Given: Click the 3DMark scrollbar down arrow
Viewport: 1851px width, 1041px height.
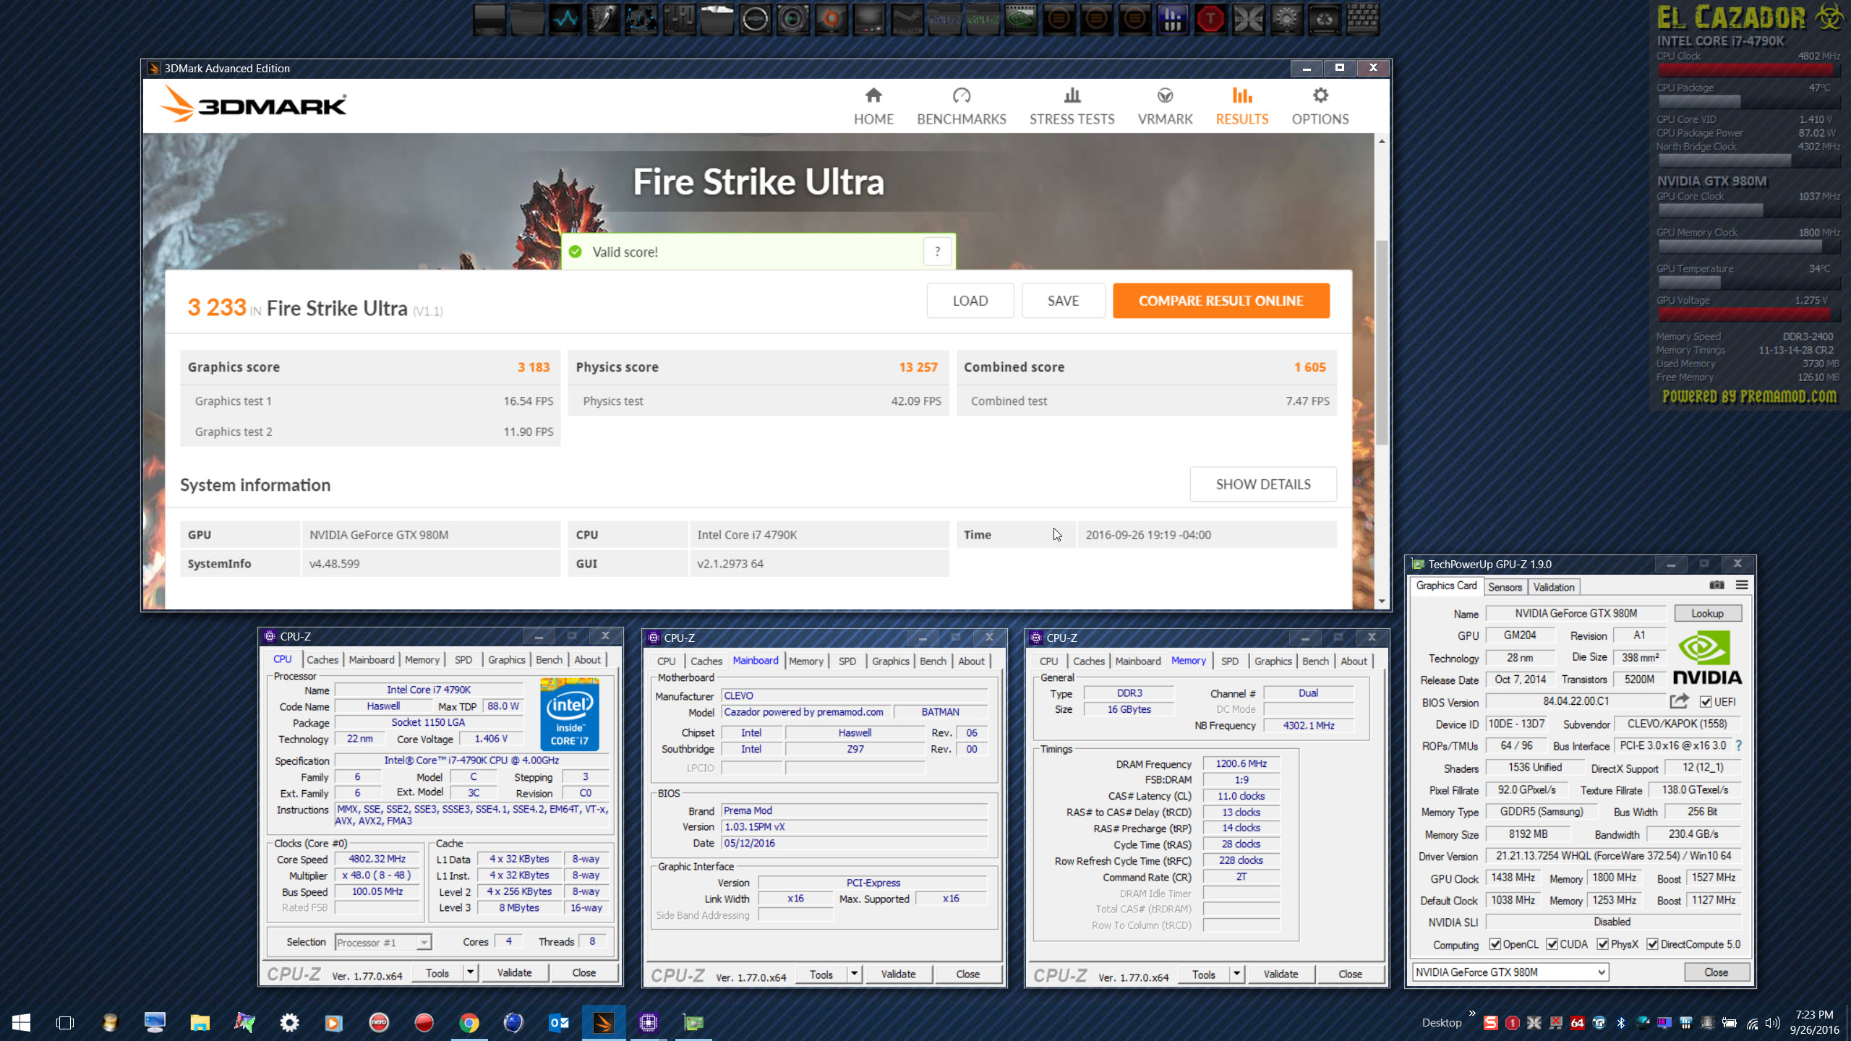Looking at the screenshot, I should pos(1381,601).
